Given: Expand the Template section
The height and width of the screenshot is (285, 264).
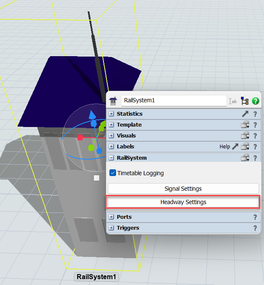Looking at the screenshot, I should 111,125.
